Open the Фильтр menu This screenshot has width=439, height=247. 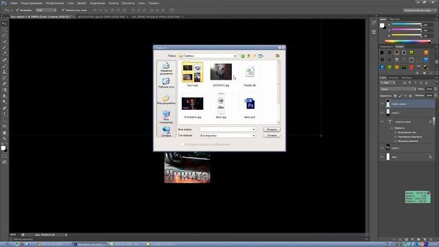113,3
